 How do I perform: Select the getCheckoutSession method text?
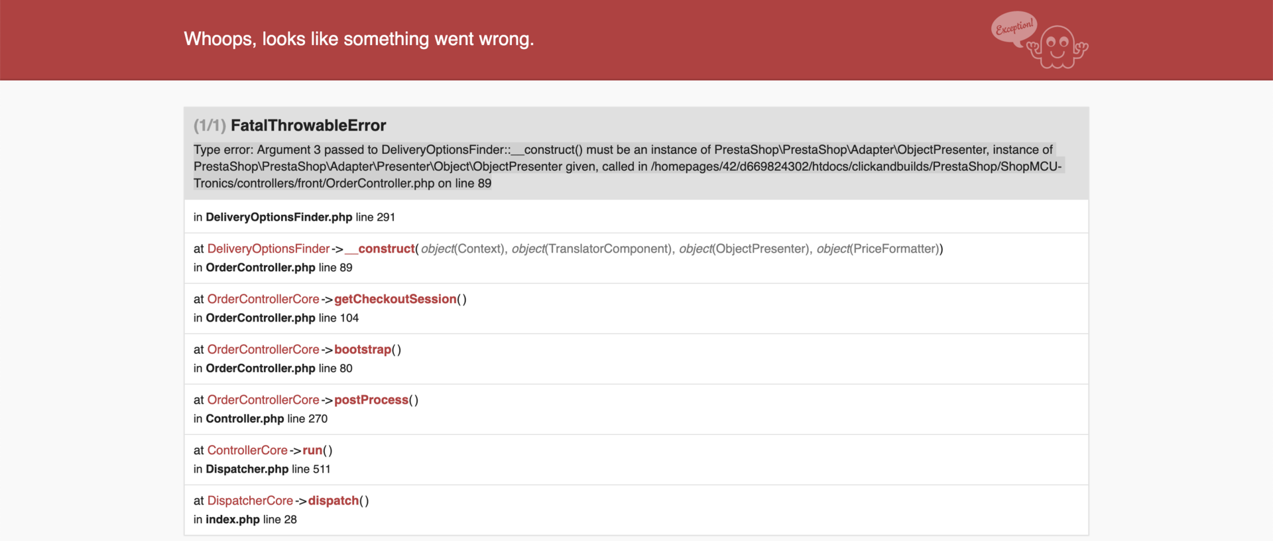[x=395, y=299]
